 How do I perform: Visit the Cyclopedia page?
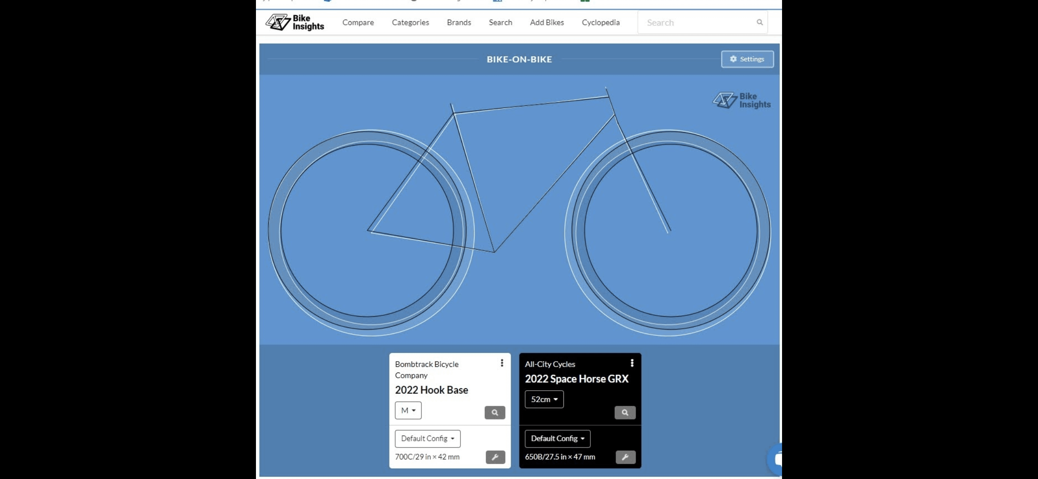tap(601, 22)
